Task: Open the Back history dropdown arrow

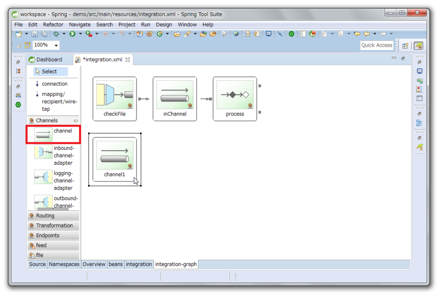Action: (x=375, y=34)
